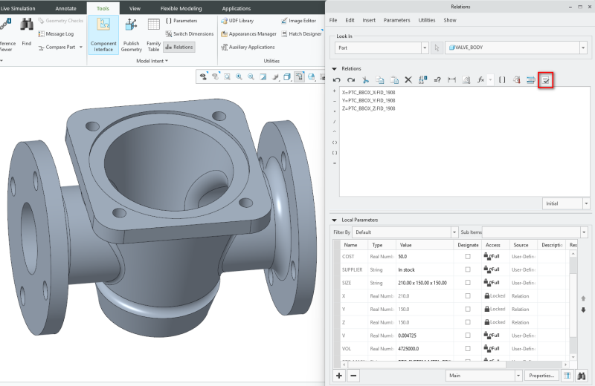Insert a function using the fx icon
Image resolution: width=595 pixels, height=386 pixels.
coord(480,79)
